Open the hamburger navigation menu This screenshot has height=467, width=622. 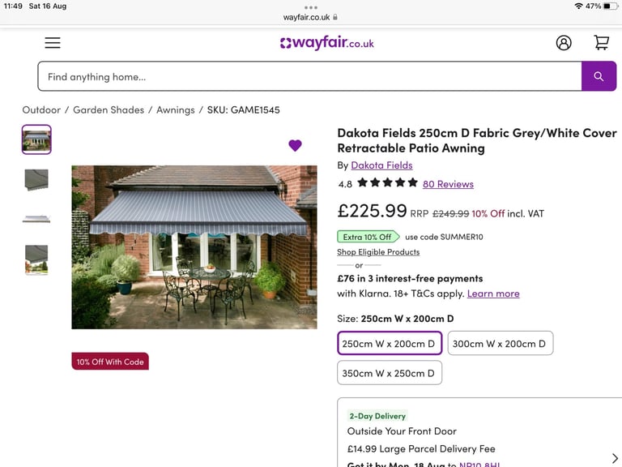point(53,42)
